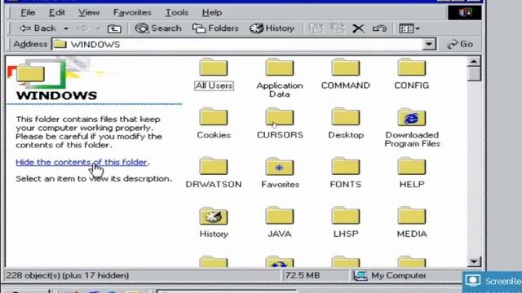Screen dimensions: 522x293
Task: Click the Up one level toolbar icon
Action: click(114, 28)
